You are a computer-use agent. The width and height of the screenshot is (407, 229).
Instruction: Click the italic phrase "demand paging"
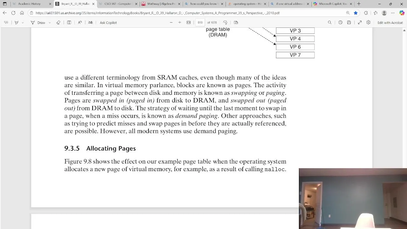(x=196, y=116)
